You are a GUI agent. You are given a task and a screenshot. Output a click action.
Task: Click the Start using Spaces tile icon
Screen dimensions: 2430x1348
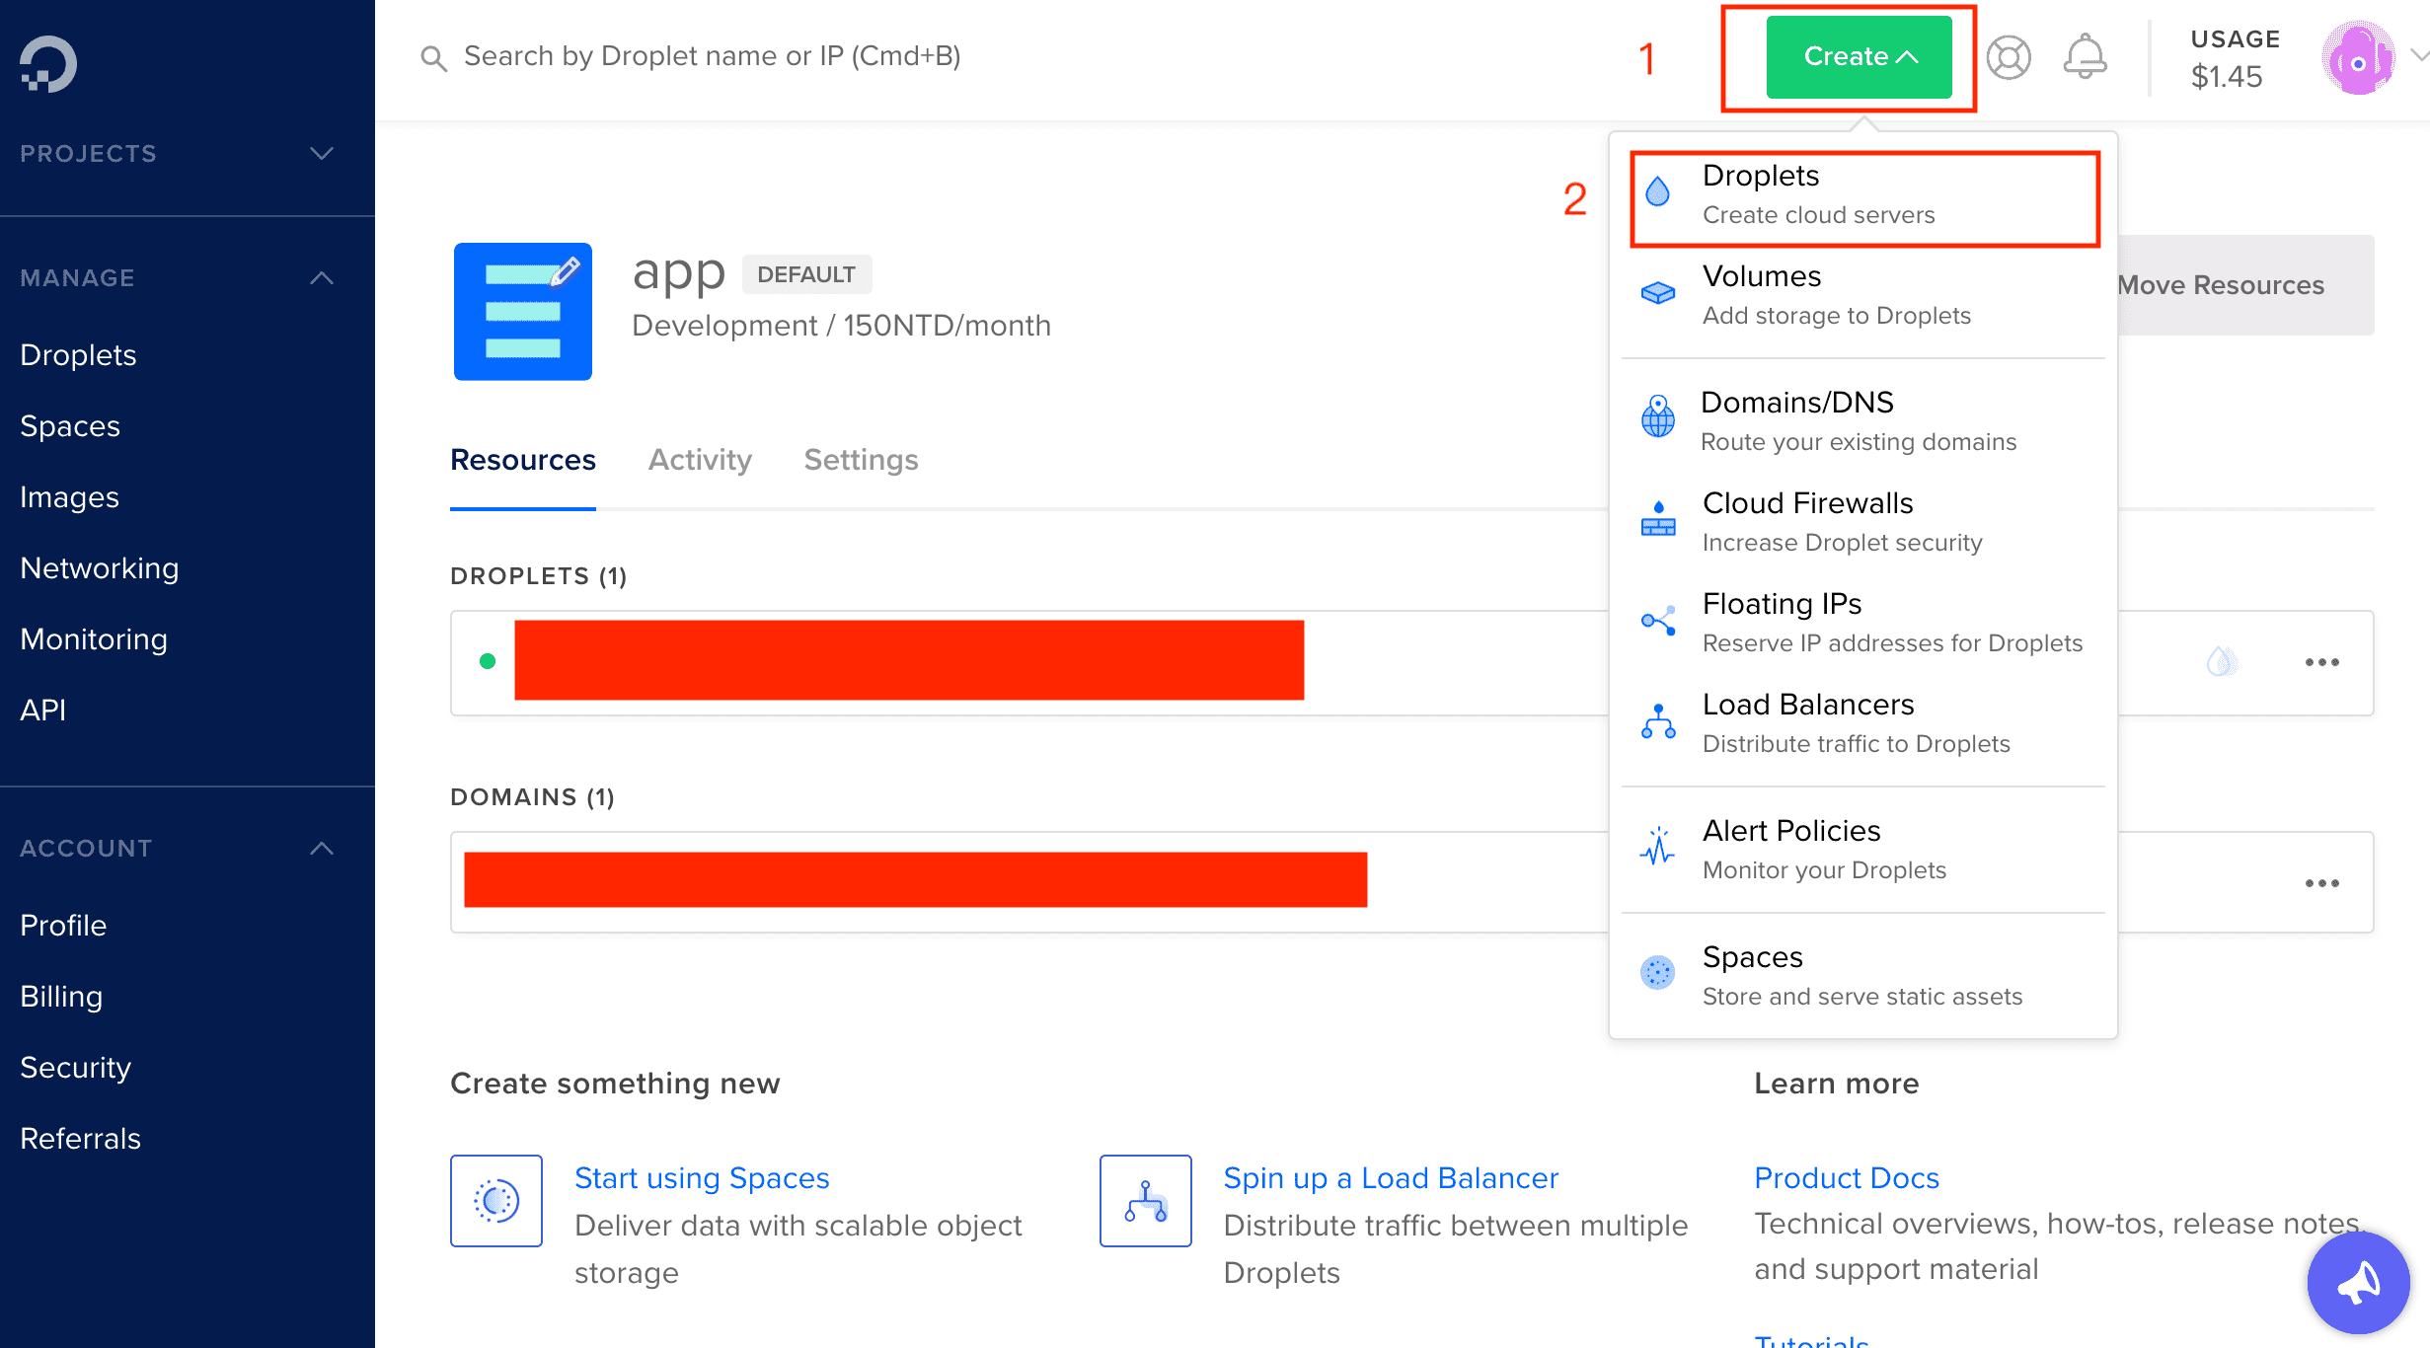point(496,1201)
